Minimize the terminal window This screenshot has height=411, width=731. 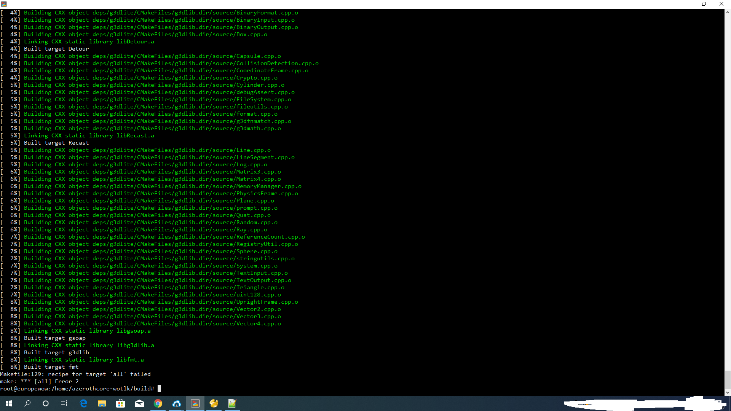click(687, 4)
